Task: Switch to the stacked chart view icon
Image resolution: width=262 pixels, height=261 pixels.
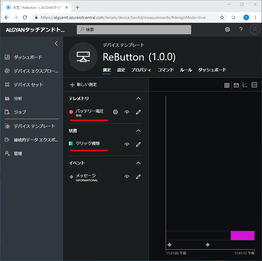Action: coord(254,85)
